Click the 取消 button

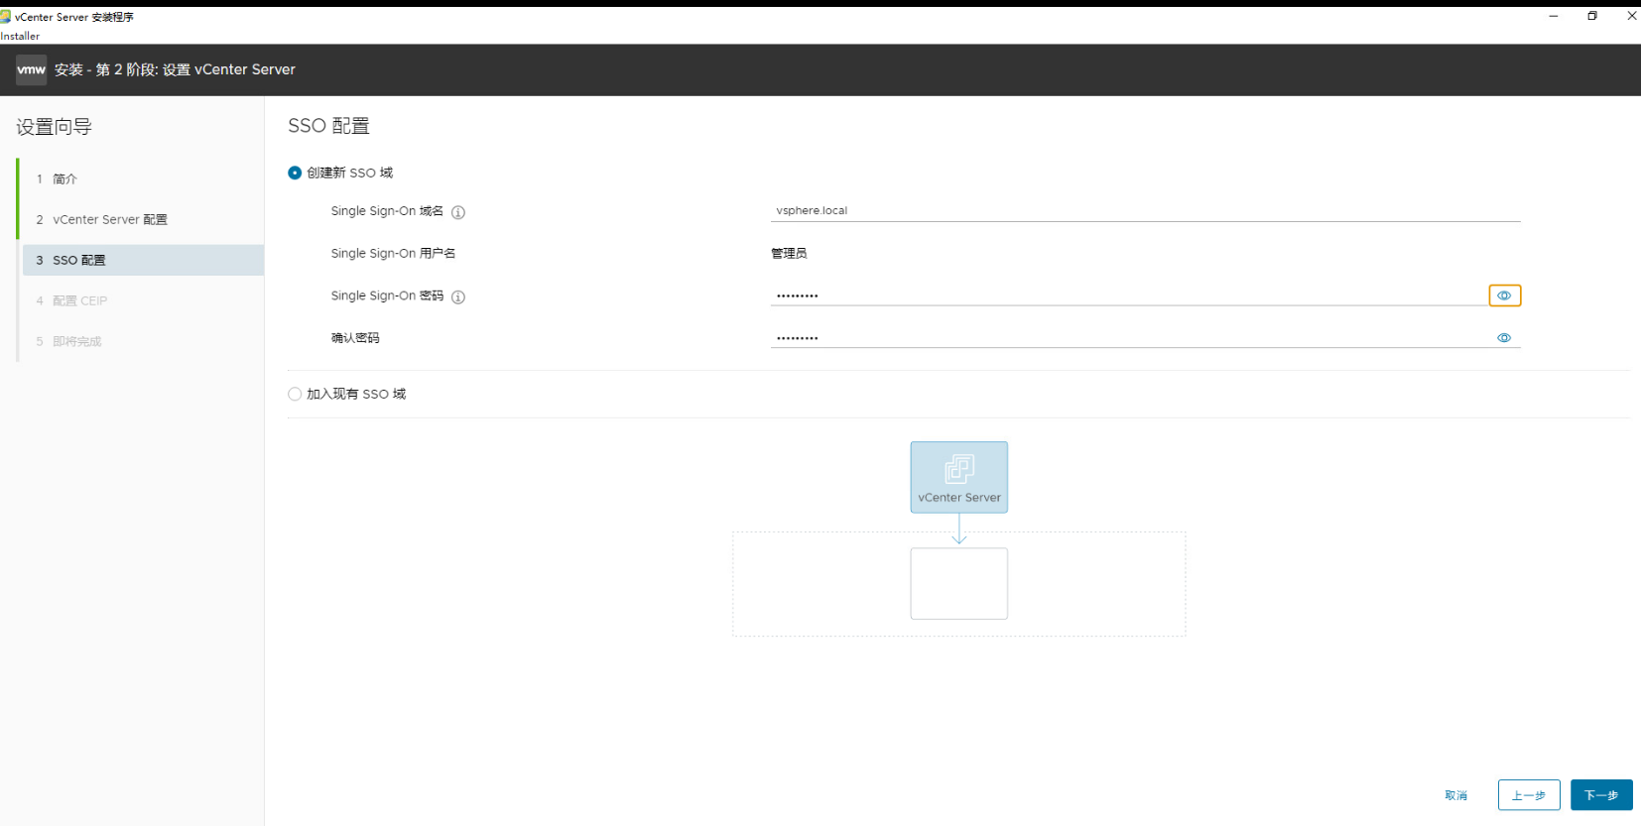(x=1455, y=795)
